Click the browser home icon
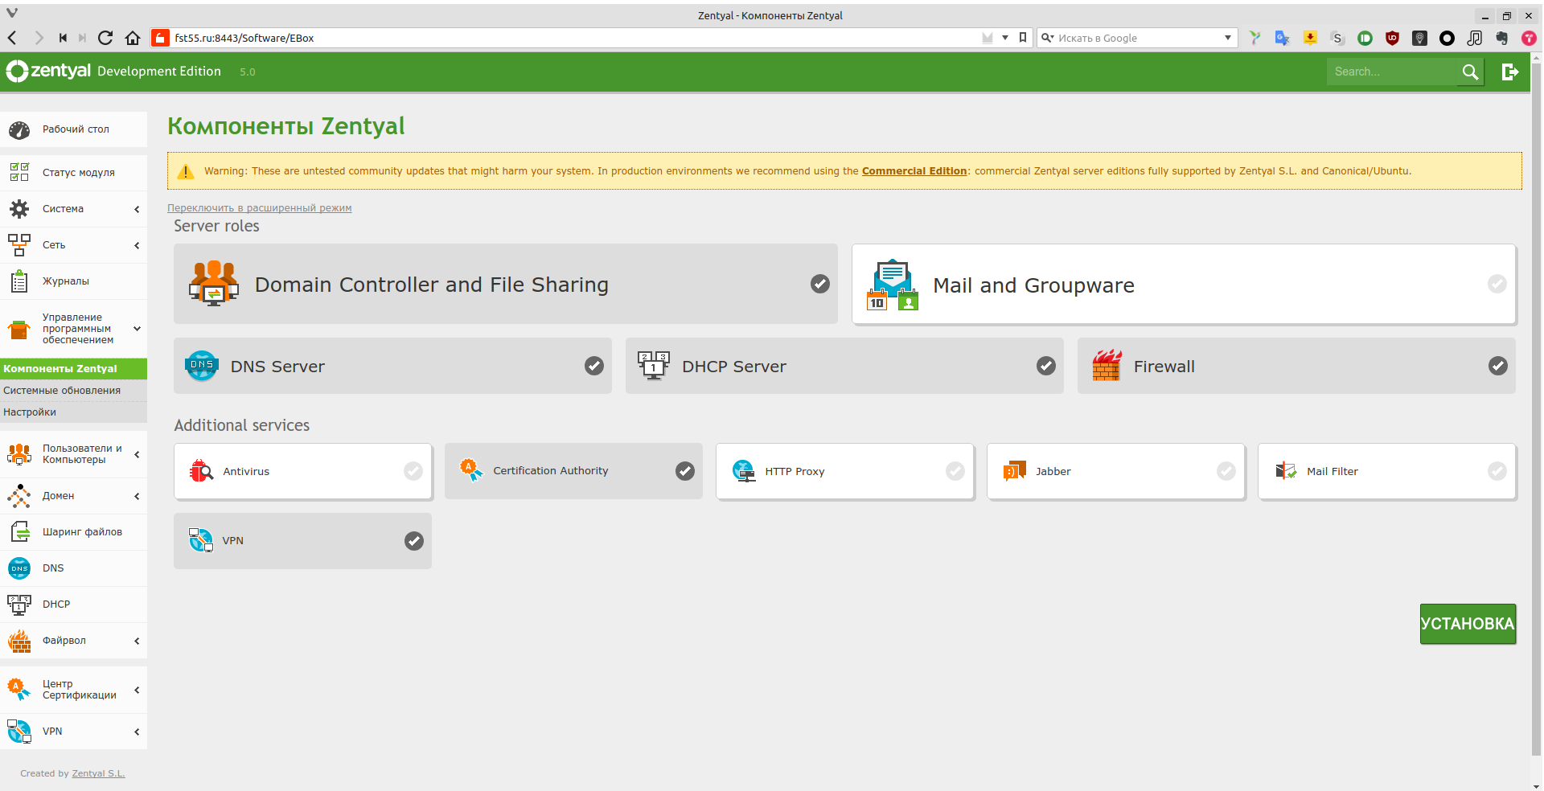The width and height of the screenshot is (1544, 791). pos(133,38)
